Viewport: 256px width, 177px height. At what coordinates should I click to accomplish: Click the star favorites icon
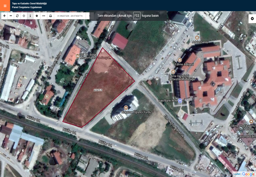[37, 16]
